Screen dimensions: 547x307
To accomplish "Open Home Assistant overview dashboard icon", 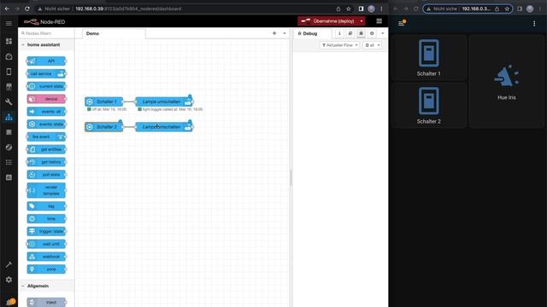I will click(x=9, y=42).
